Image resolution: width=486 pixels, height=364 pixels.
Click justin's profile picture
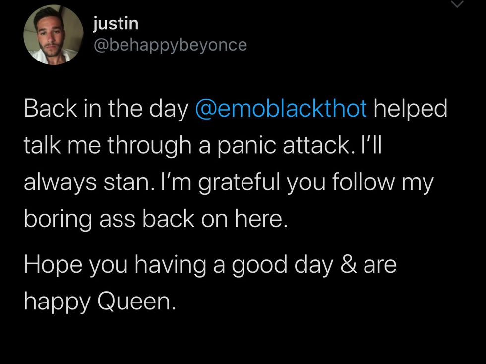54,35
